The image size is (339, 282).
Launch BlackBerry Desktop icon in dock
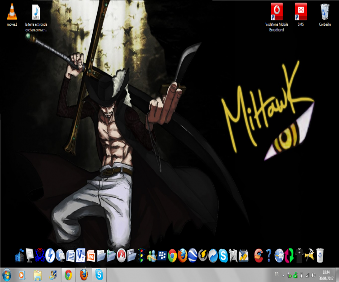click(x=162, y=256)
